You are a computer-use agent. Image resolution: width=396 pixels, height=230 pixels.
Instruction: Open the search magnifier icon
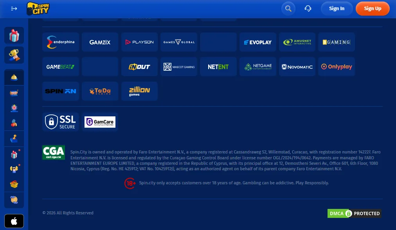[x=288, y=9]
